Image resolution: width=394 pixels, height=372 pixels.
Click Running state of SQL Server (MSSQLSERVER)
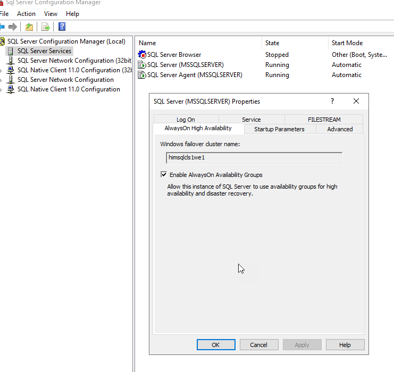277,65
